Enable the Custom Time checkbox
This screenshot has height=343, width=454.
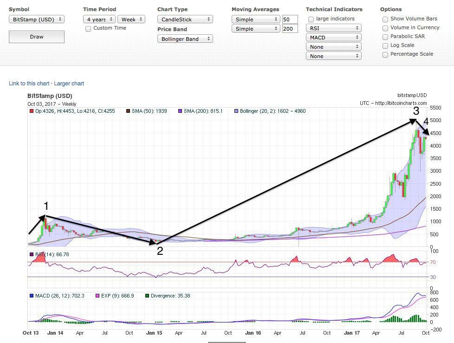[x=88, y=29]
